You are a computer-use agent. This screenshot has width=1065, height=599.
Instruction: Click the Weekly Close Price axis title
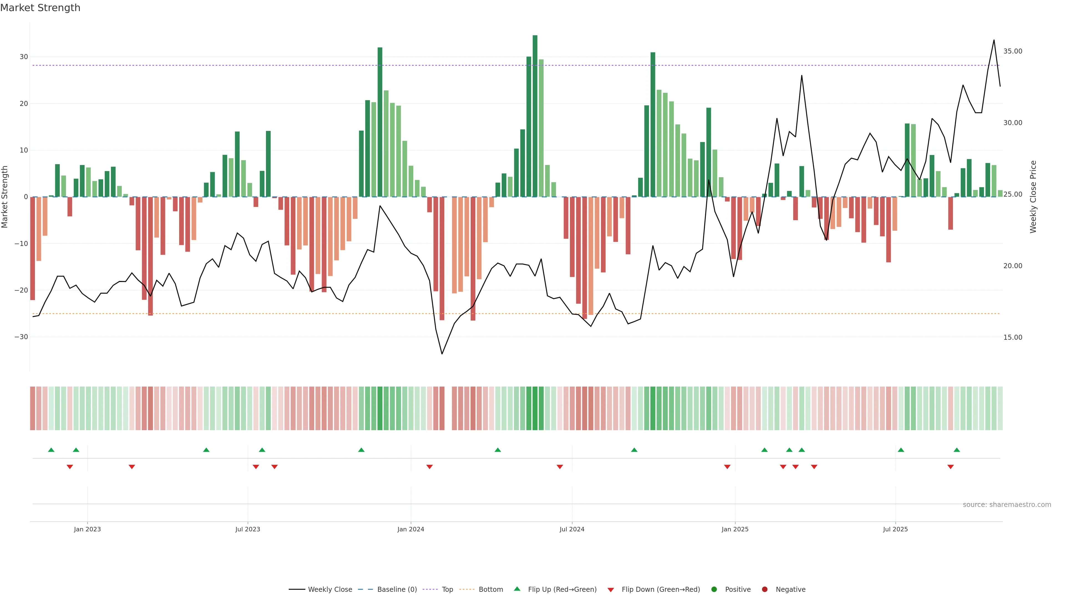(x=1034, y=197)
